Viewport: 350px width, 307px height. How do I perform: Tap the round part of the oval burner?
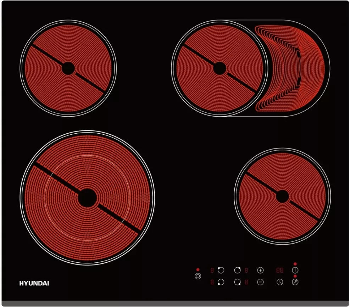pyautogui.click(x=220, y=68)
